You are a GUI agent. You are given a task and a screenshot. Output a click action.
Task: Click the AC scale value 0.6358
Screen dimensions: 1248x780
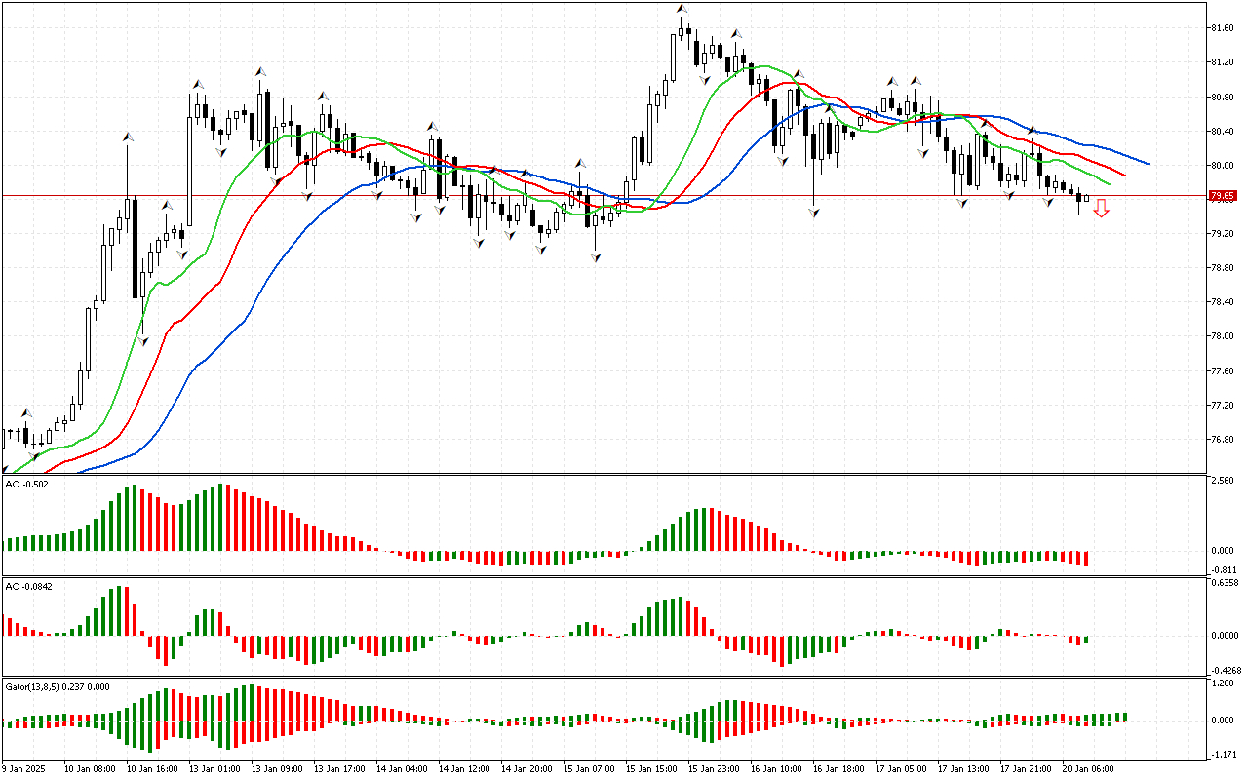point(1224,583)
